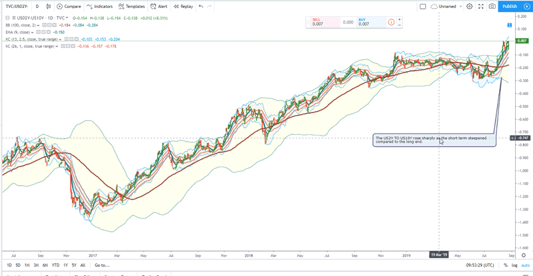533x276 pixels.
Task: Click the undo arrow
Action: (x=201, y=6)
